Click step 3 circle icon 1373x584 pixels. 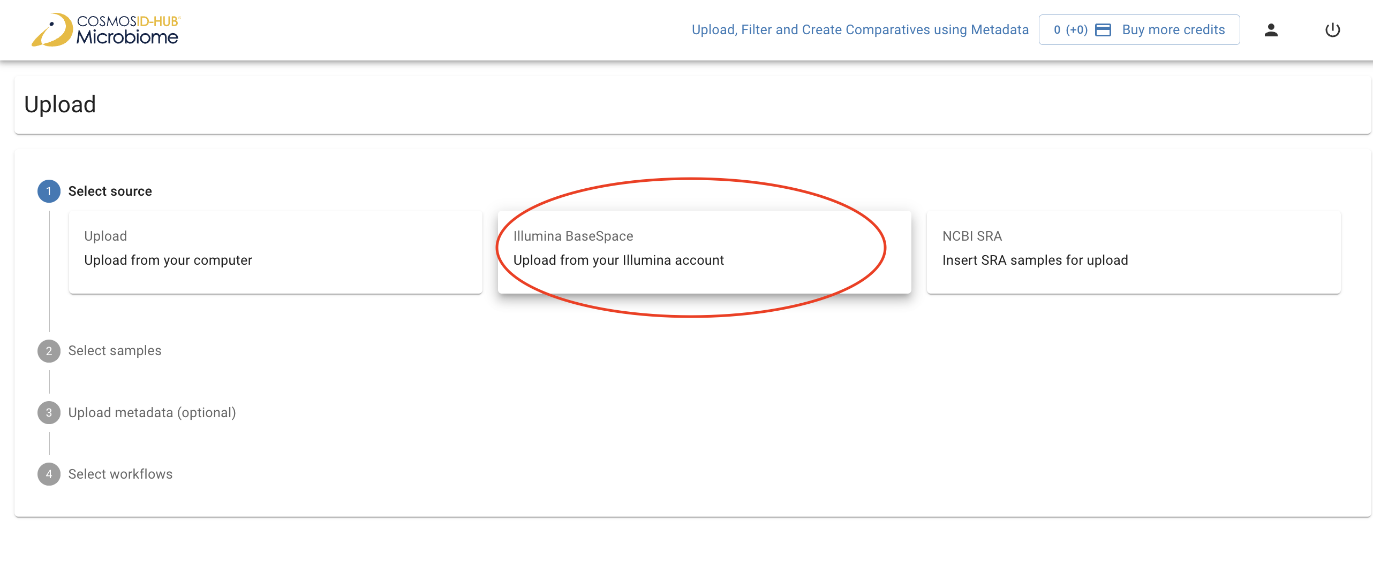click(x=49, y=413)
